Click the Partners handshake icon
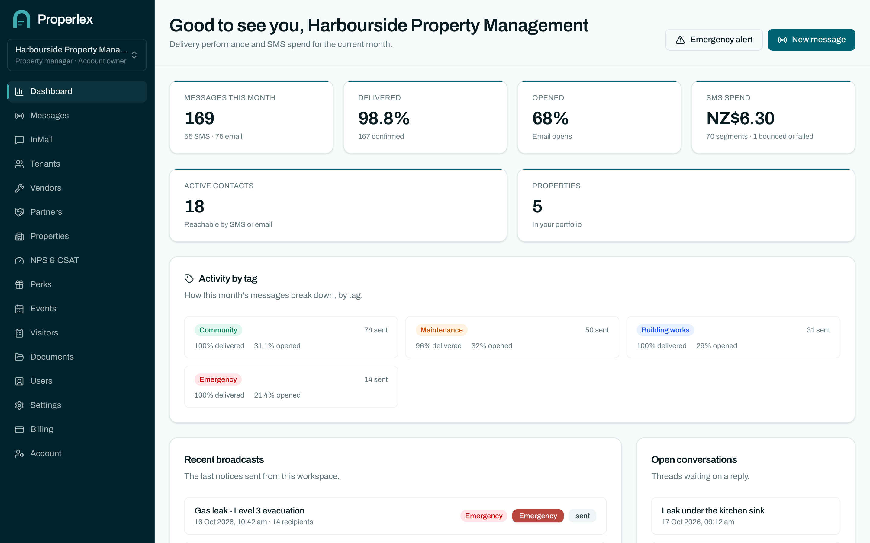The width and height of the screenshot is (870, 543). tap(19, 212)
